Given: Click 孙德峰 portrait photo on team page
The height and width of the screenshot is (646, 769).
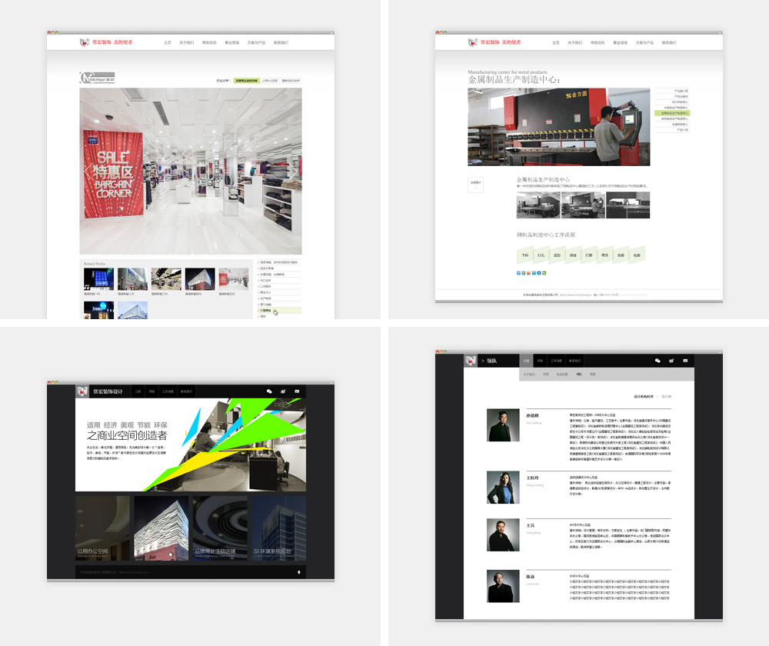Looking at the screenshot, I should [x=503, y=425].
